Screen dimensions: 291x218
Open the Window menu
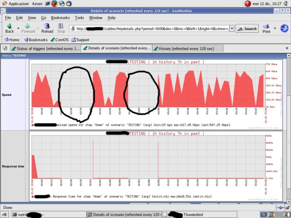point(96,18)
